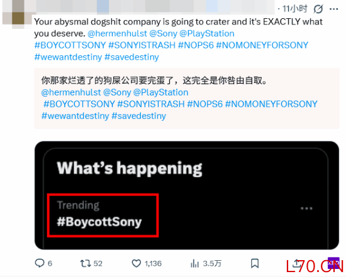Open the tweet's three-dot more menu
Viewport: 346px width, 279px height.
click(334, 9)
